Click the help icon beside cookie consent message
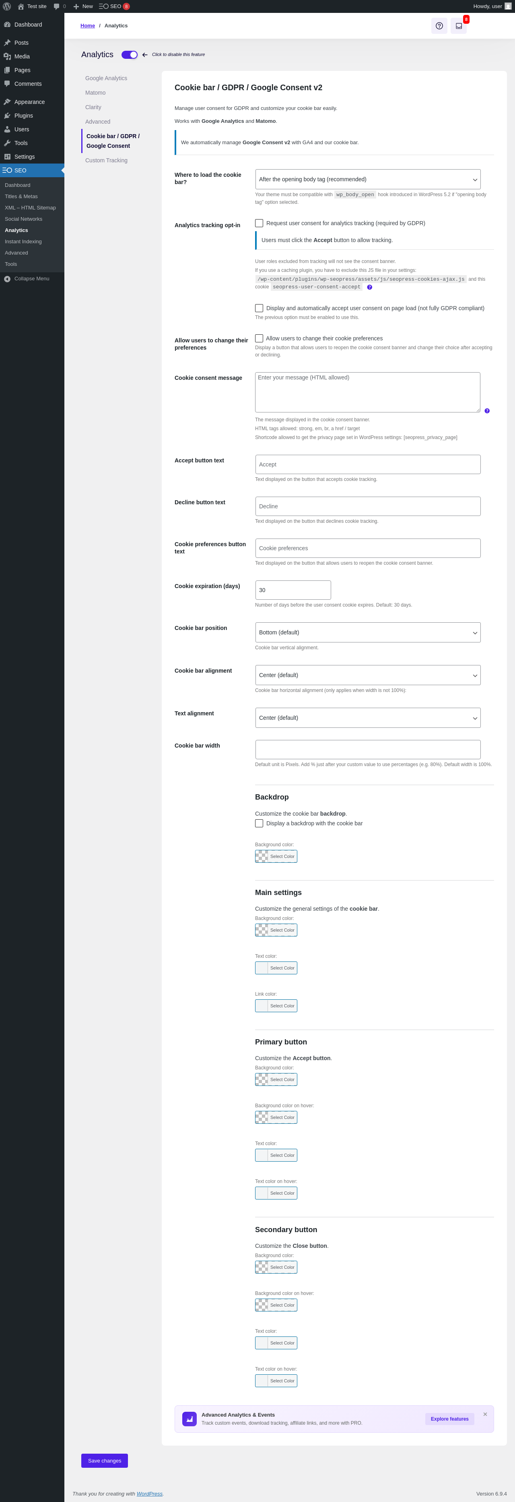The width and height of the screenshot is (515, 1502). click(487, 411)
